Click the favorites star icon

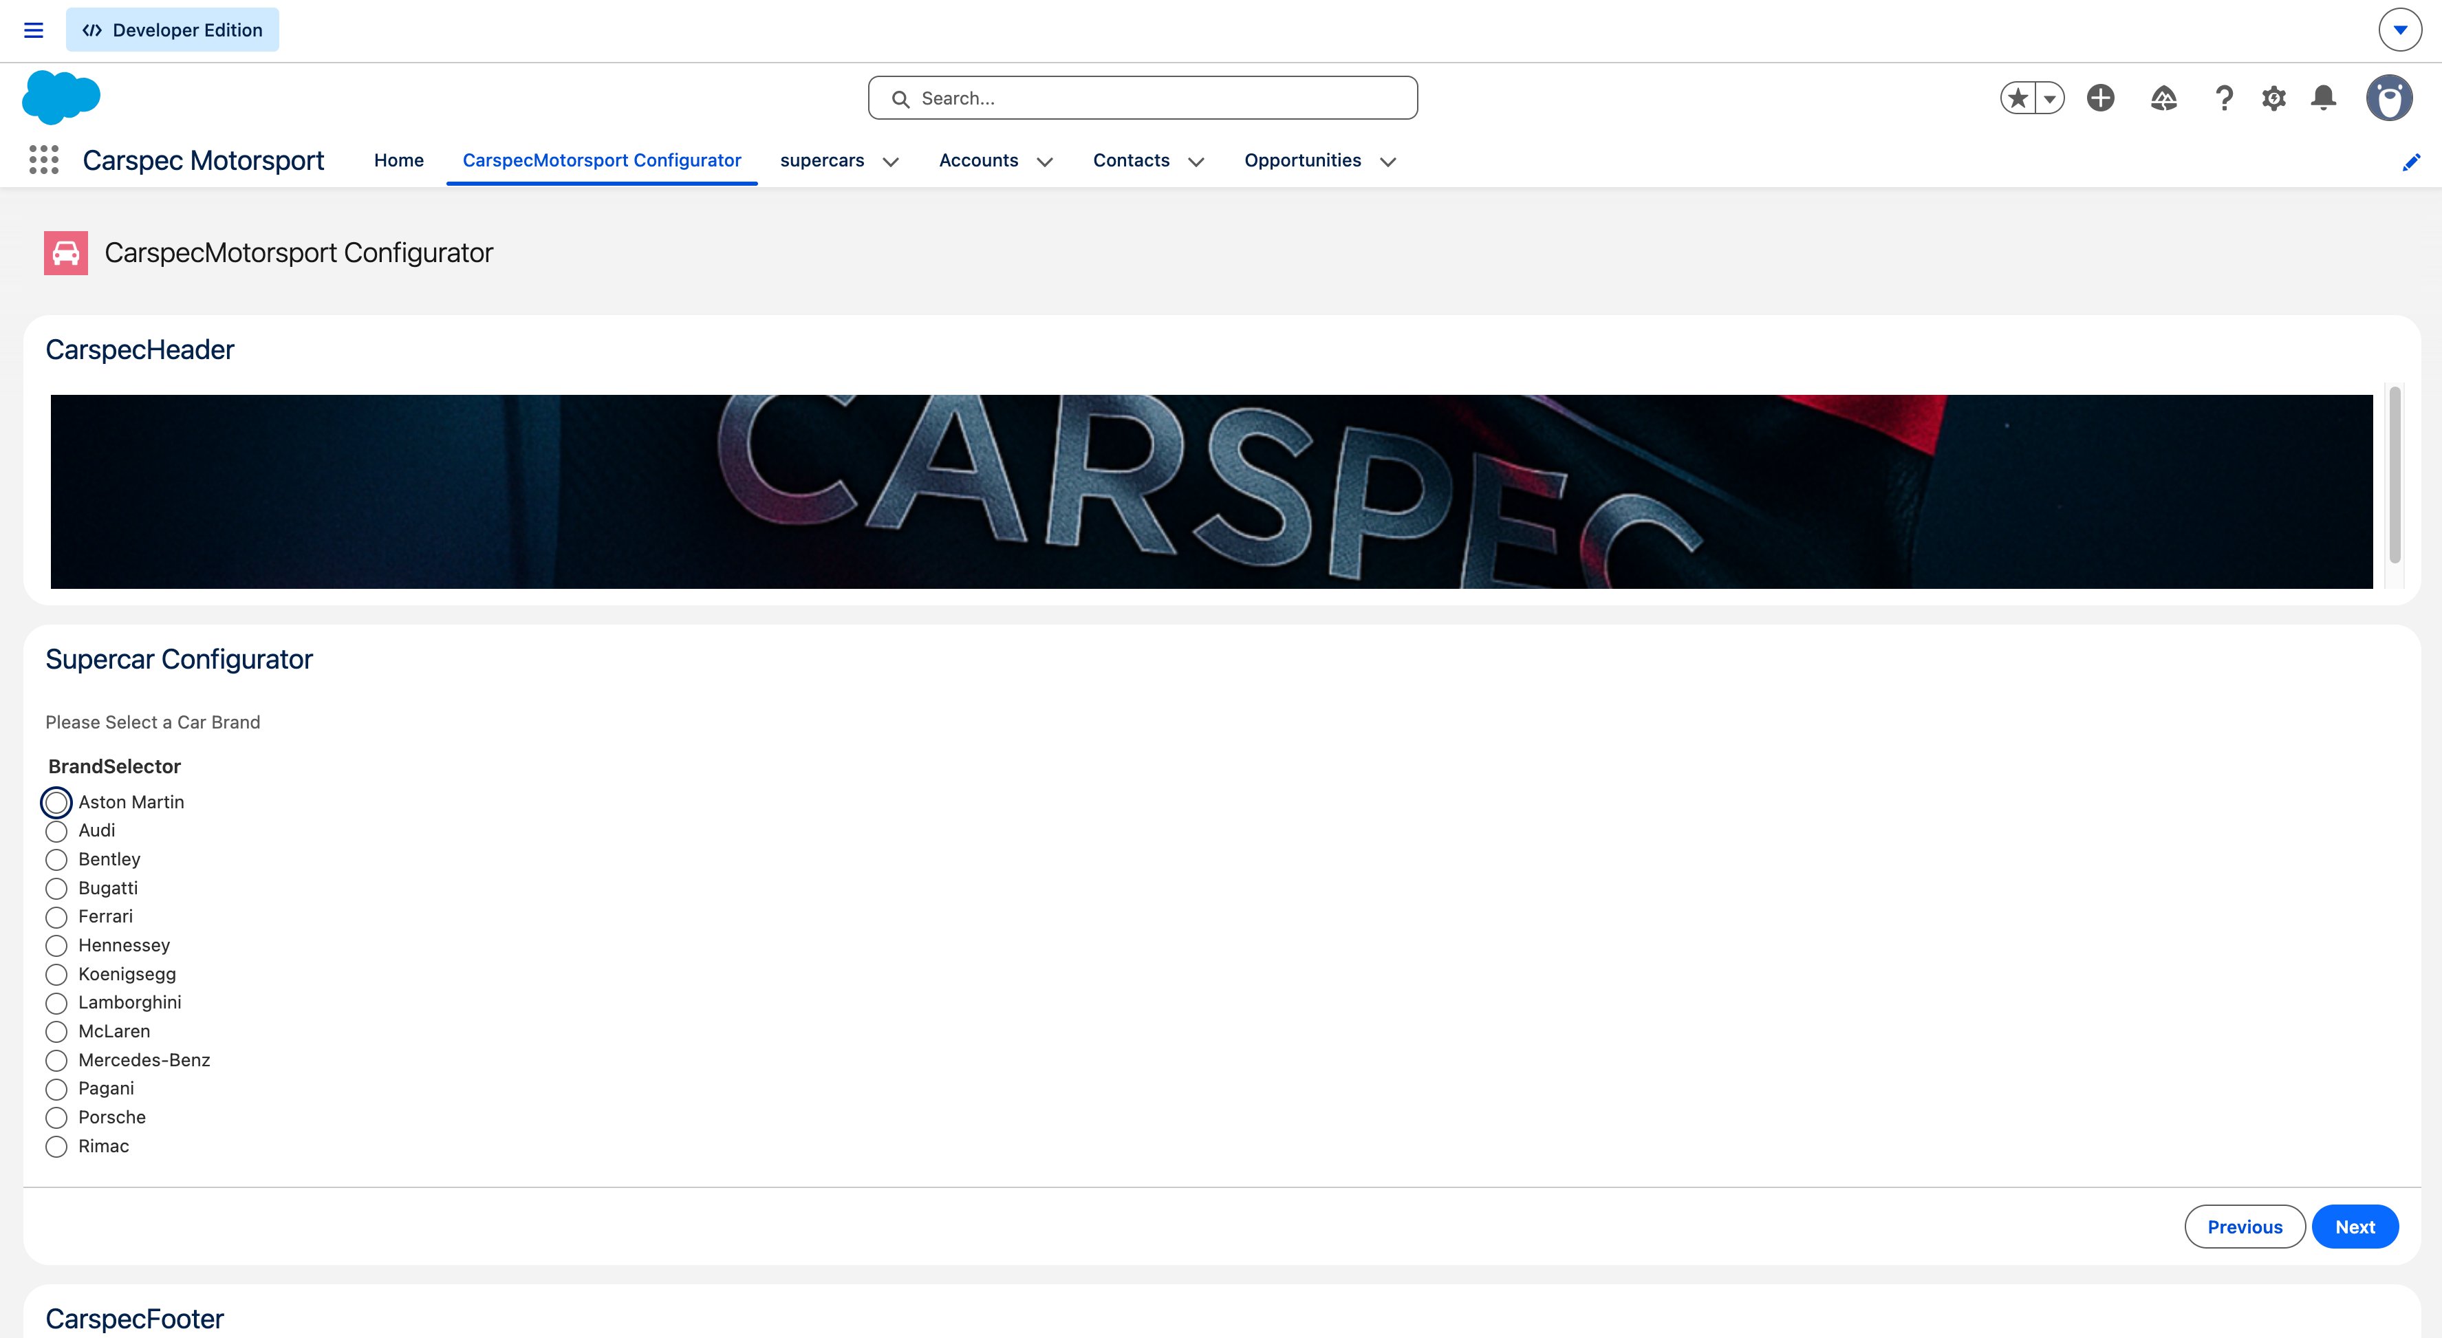tap(2018, 98)
